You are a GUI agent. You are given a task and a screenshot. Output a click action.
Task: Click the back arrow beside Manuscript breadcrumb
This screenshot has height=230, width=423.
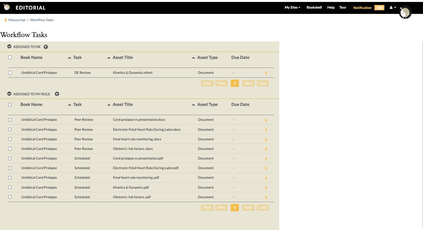(5, 20)
